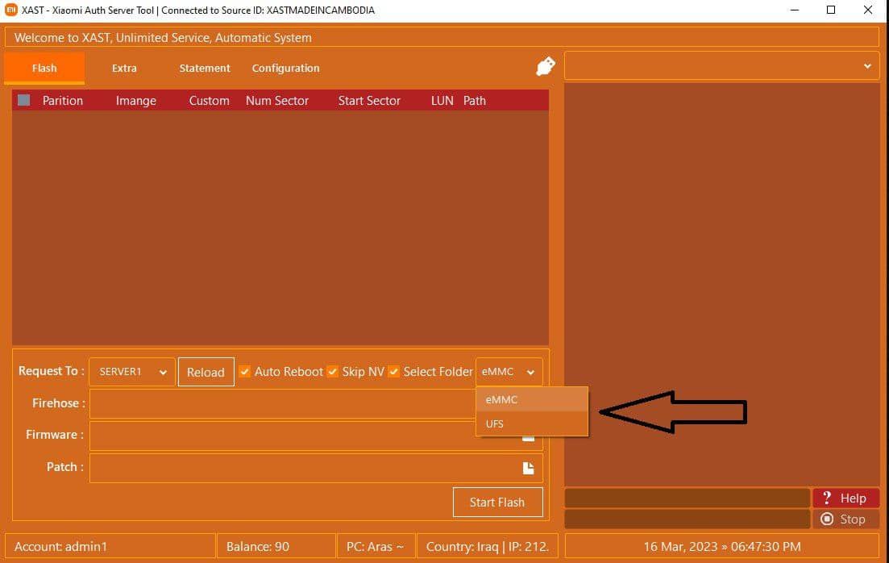
Task: Click the XAST app icon in title bar
Action: (10, 10)
